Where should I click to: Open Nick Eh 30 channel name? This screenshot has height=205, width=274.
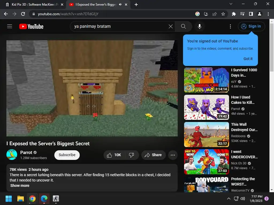click(x=239, y=163)
